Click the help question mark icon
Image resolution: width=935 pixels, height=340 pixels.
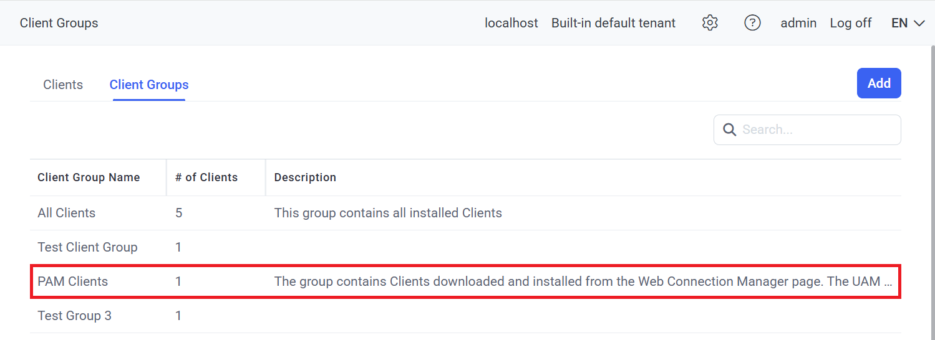tap(752, 23)
